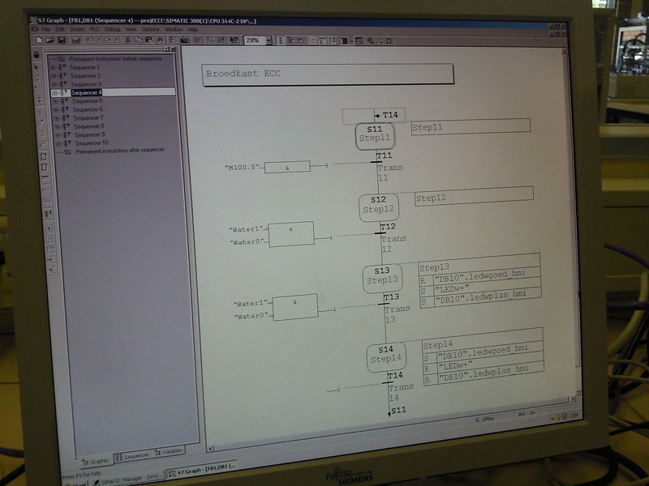Select Permanent instructions after sequencer
Image resolution: width=649 pixels, height=486 pixels.
point(120,151)
